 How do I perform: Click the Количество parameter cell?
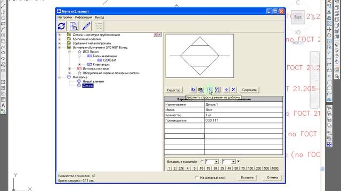184,115
